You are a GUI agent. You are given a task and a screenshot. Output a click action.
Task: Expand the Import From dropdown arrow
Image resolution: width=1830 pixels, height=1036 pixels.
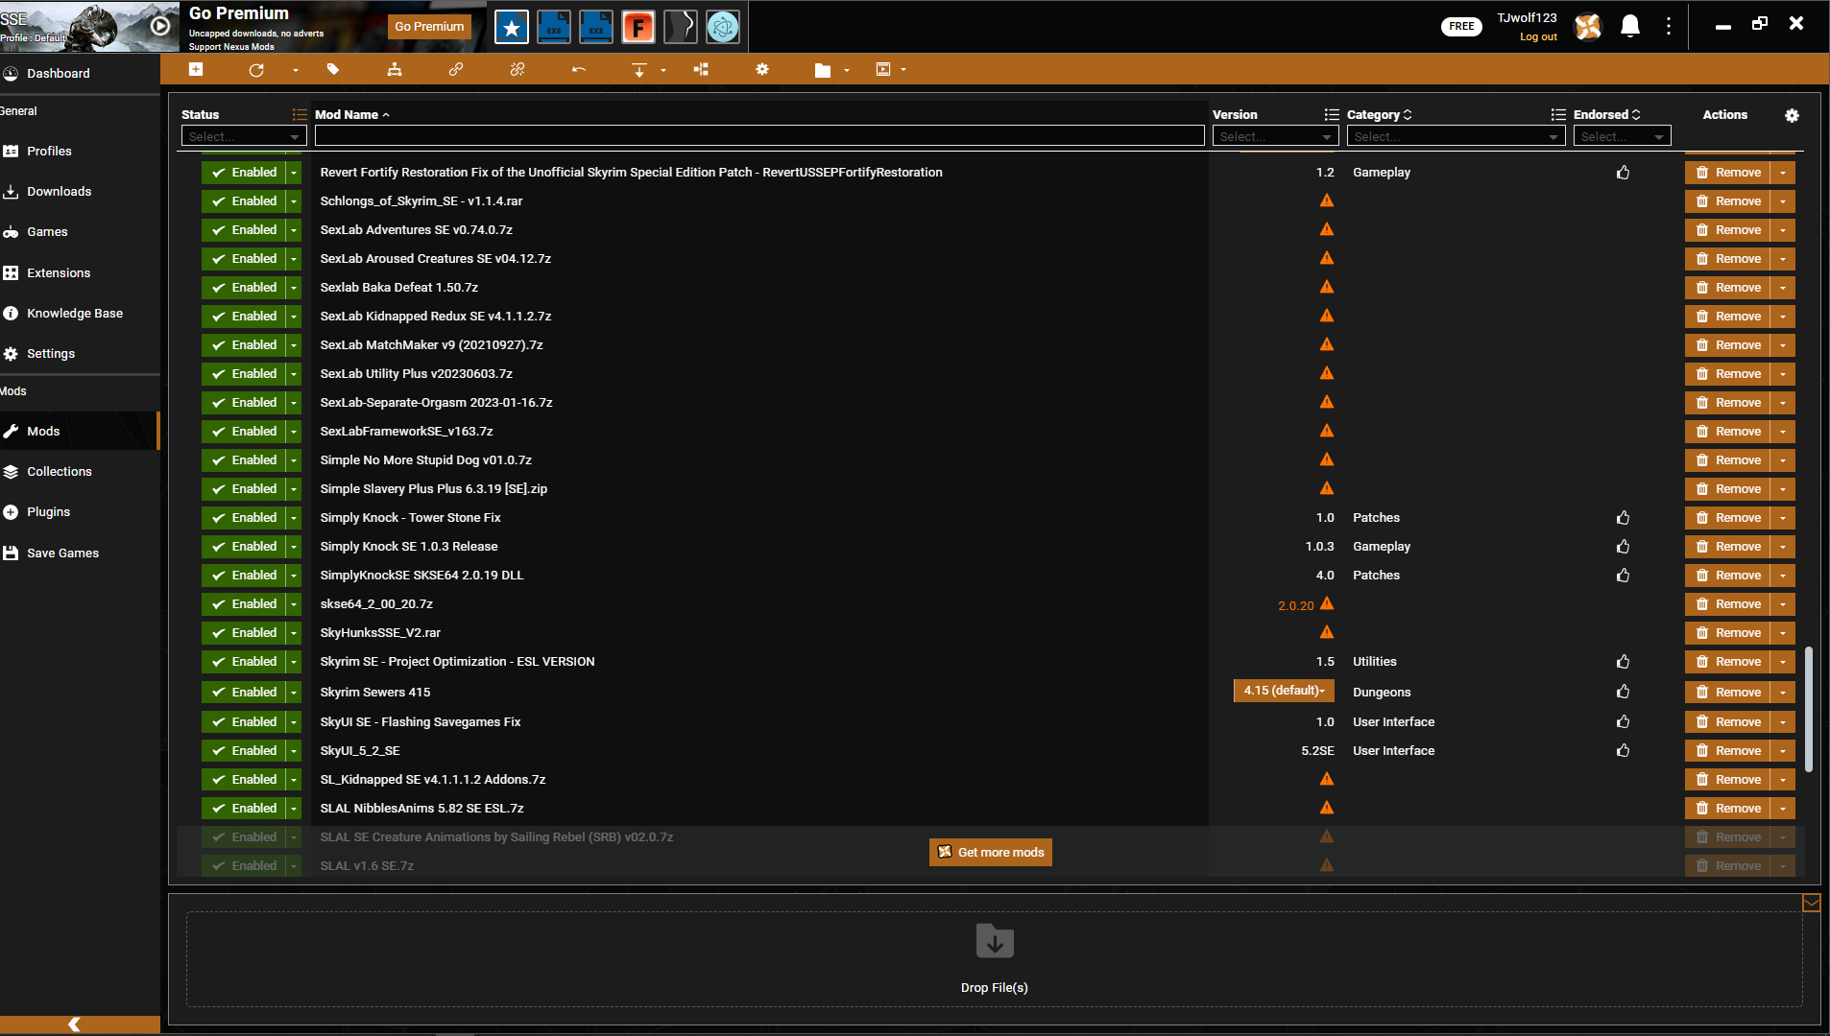[663, 70]
